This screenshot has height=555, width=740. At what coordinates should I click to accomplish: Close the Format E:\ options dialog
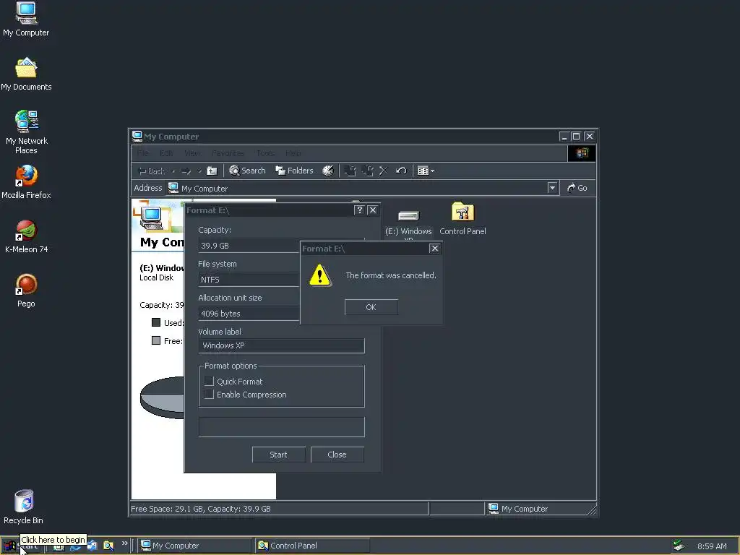click(373, 210)
